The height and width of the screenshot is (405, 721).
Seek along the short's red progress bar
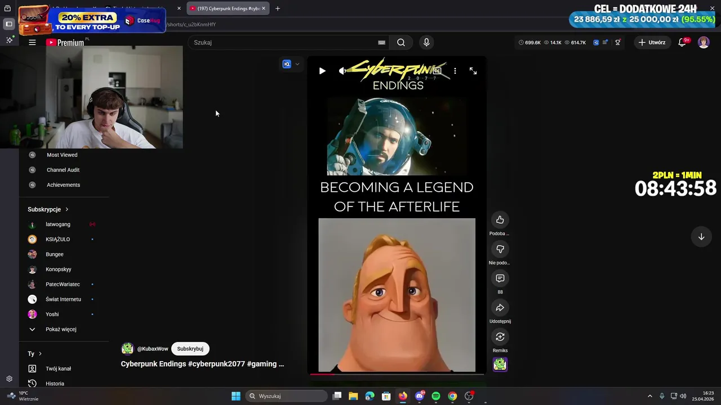point(397,373)
